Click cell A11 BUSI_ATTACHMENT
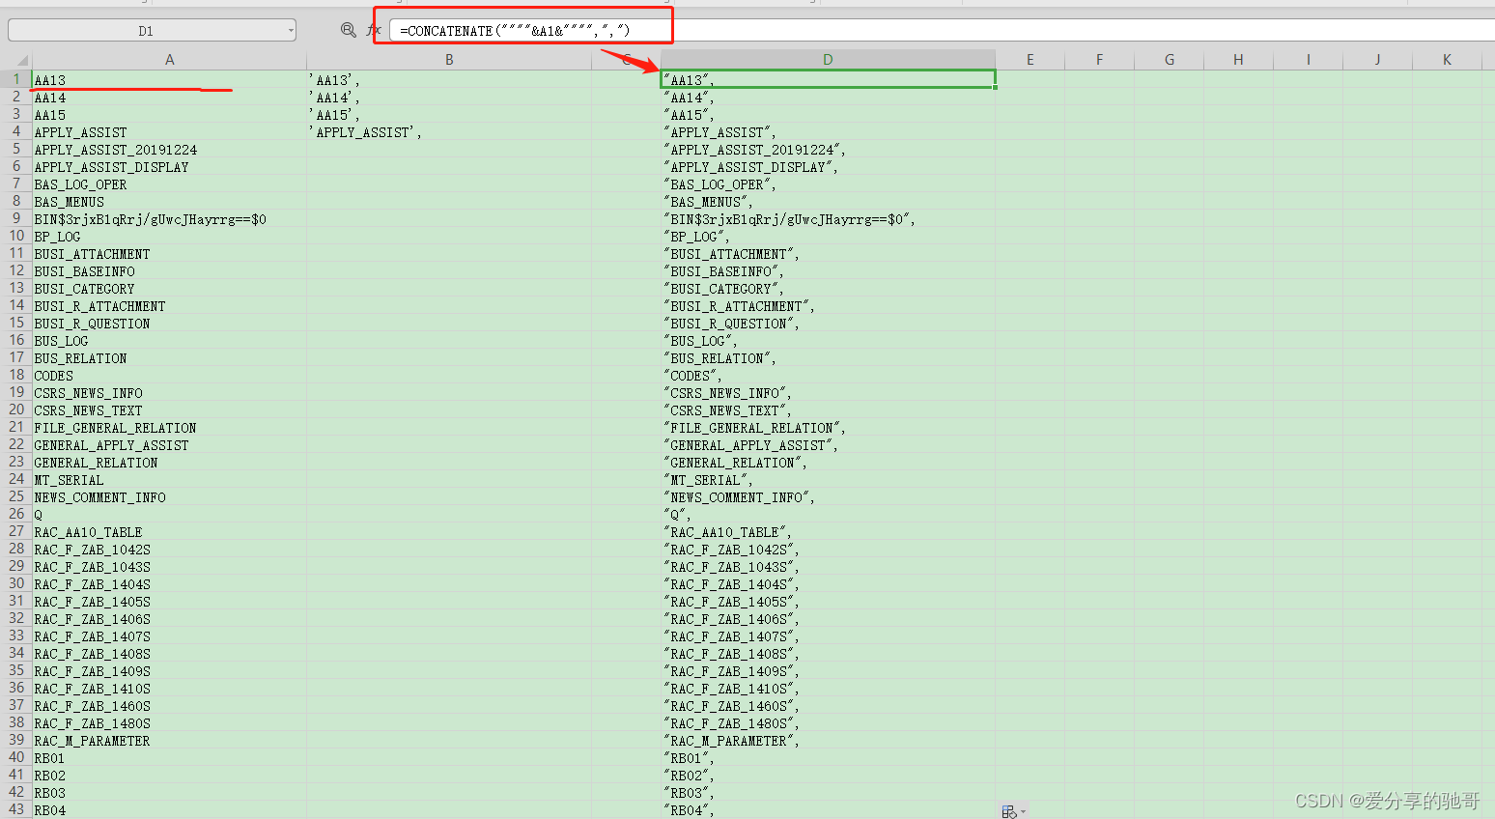 (170, 254)
